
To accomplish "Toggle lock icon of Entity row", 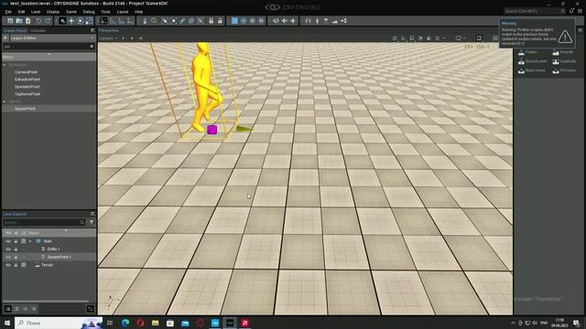I will (x=16, y=249).
